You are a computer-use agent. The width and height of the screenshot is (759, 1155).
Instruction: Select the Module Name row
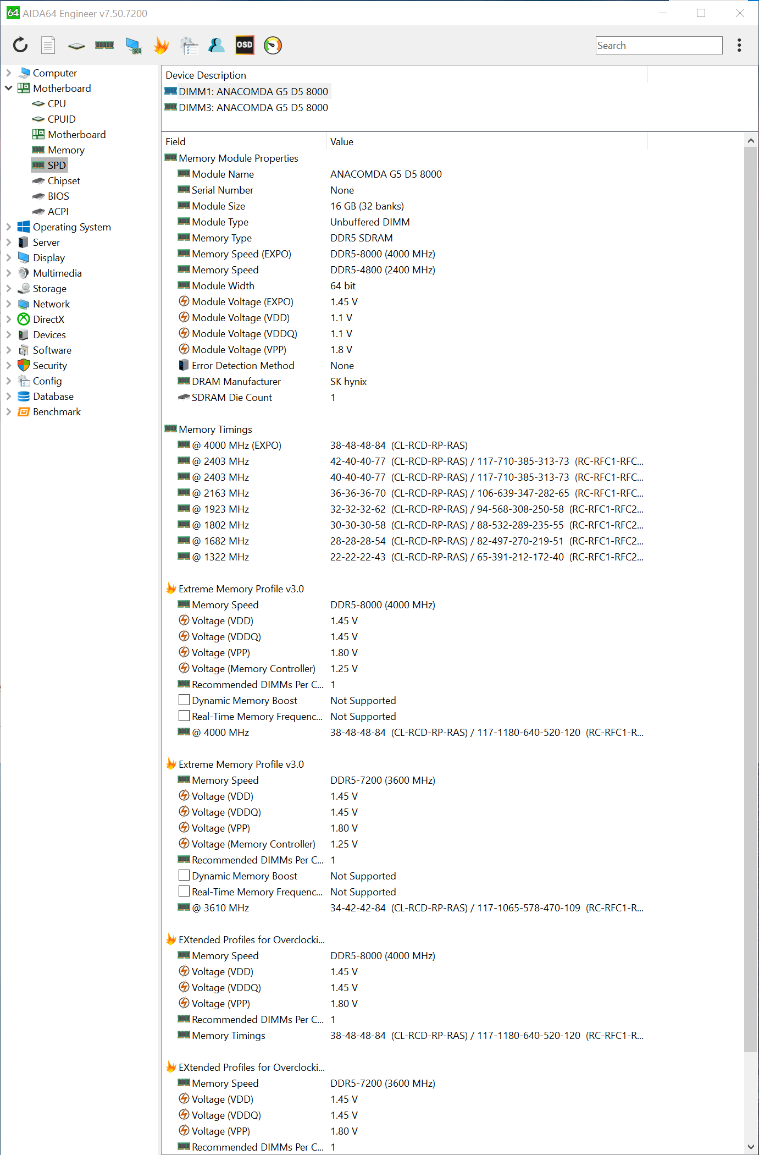405,174
